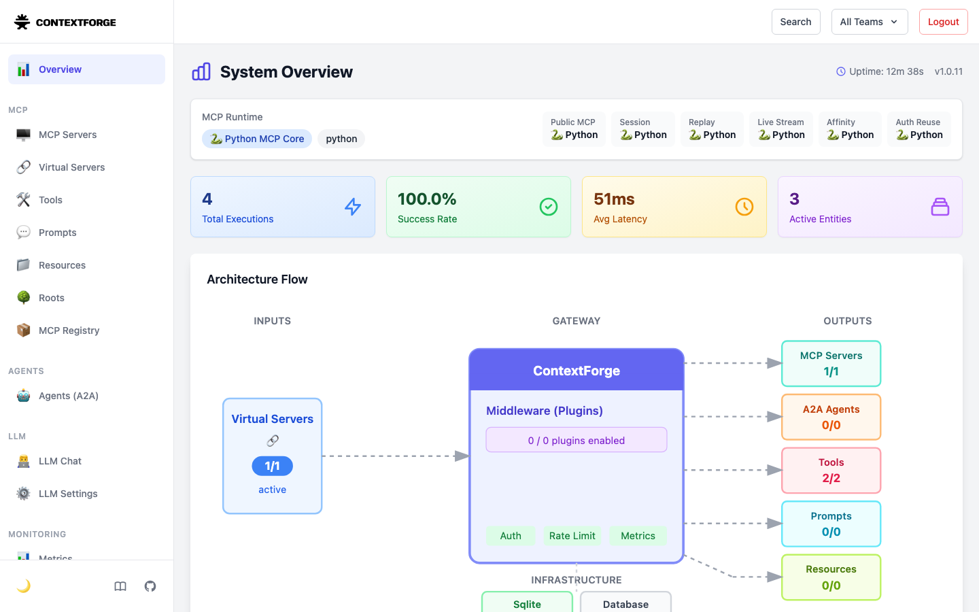
Task: Click the Auth middleware tag
Action: coord(511,536)
